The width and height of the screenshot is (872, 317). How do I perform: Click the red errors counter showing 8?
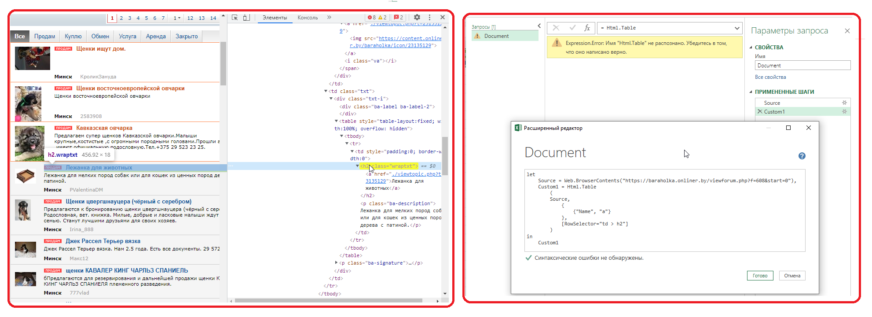tap(372, 18)
